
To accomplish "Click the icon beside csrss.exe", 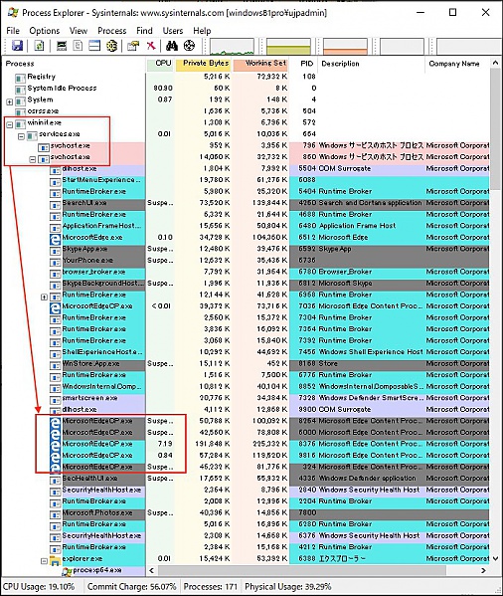I will click(x=20, y=112).
